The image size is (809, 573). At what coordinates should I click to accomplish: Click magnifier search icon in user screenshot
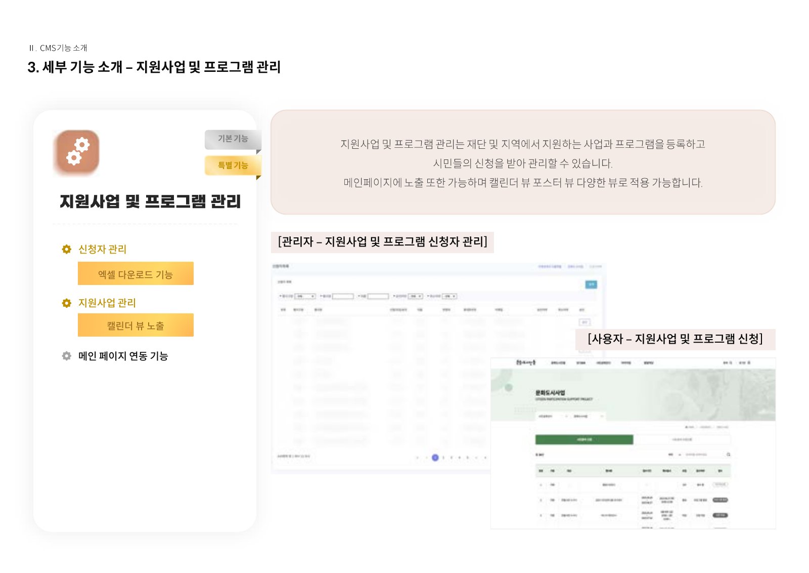pos(729,455)
